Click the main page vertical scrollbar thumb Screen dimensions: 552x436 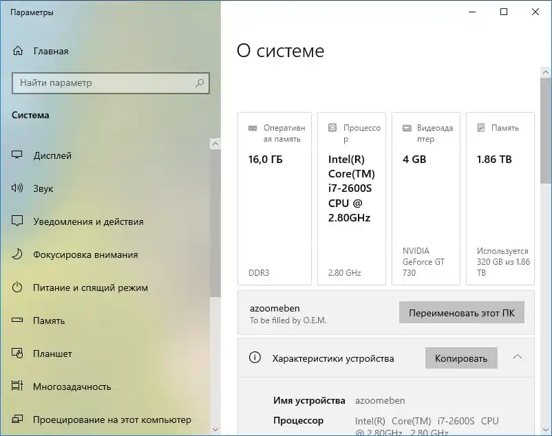point(546,131)
